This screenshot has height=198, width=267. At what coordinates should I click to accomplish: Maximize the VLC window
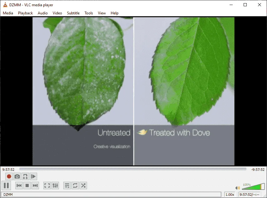pyautogui.click(x=245, y=5)
